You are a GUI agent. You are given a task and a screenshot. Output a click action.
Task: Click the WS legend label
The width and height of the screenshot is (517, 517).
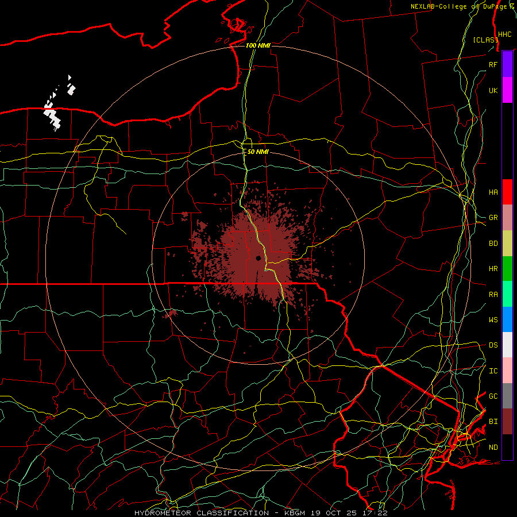(493, 319)
